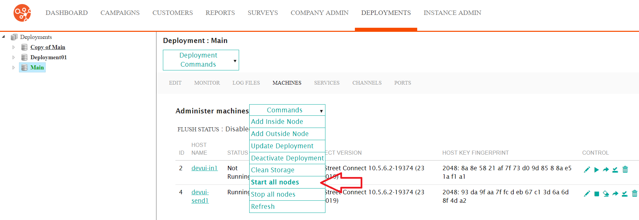The image size is (639, 220).
Task: Click the HOST KEY FINGERPRINT column header
Action: pyautogui.click(x=475, y=153)
